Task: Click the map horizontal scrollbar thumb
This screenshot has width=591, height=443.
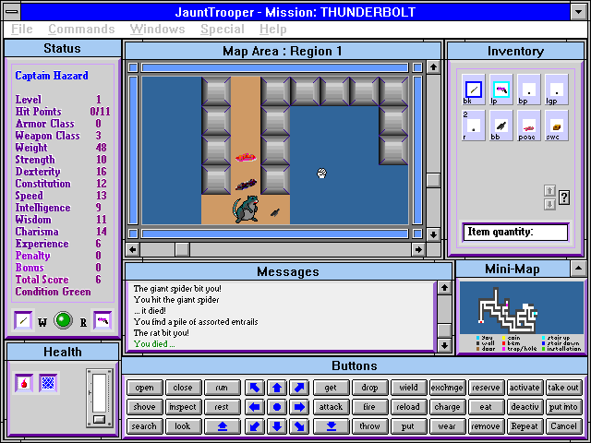Action: click(x=183, y=249)
